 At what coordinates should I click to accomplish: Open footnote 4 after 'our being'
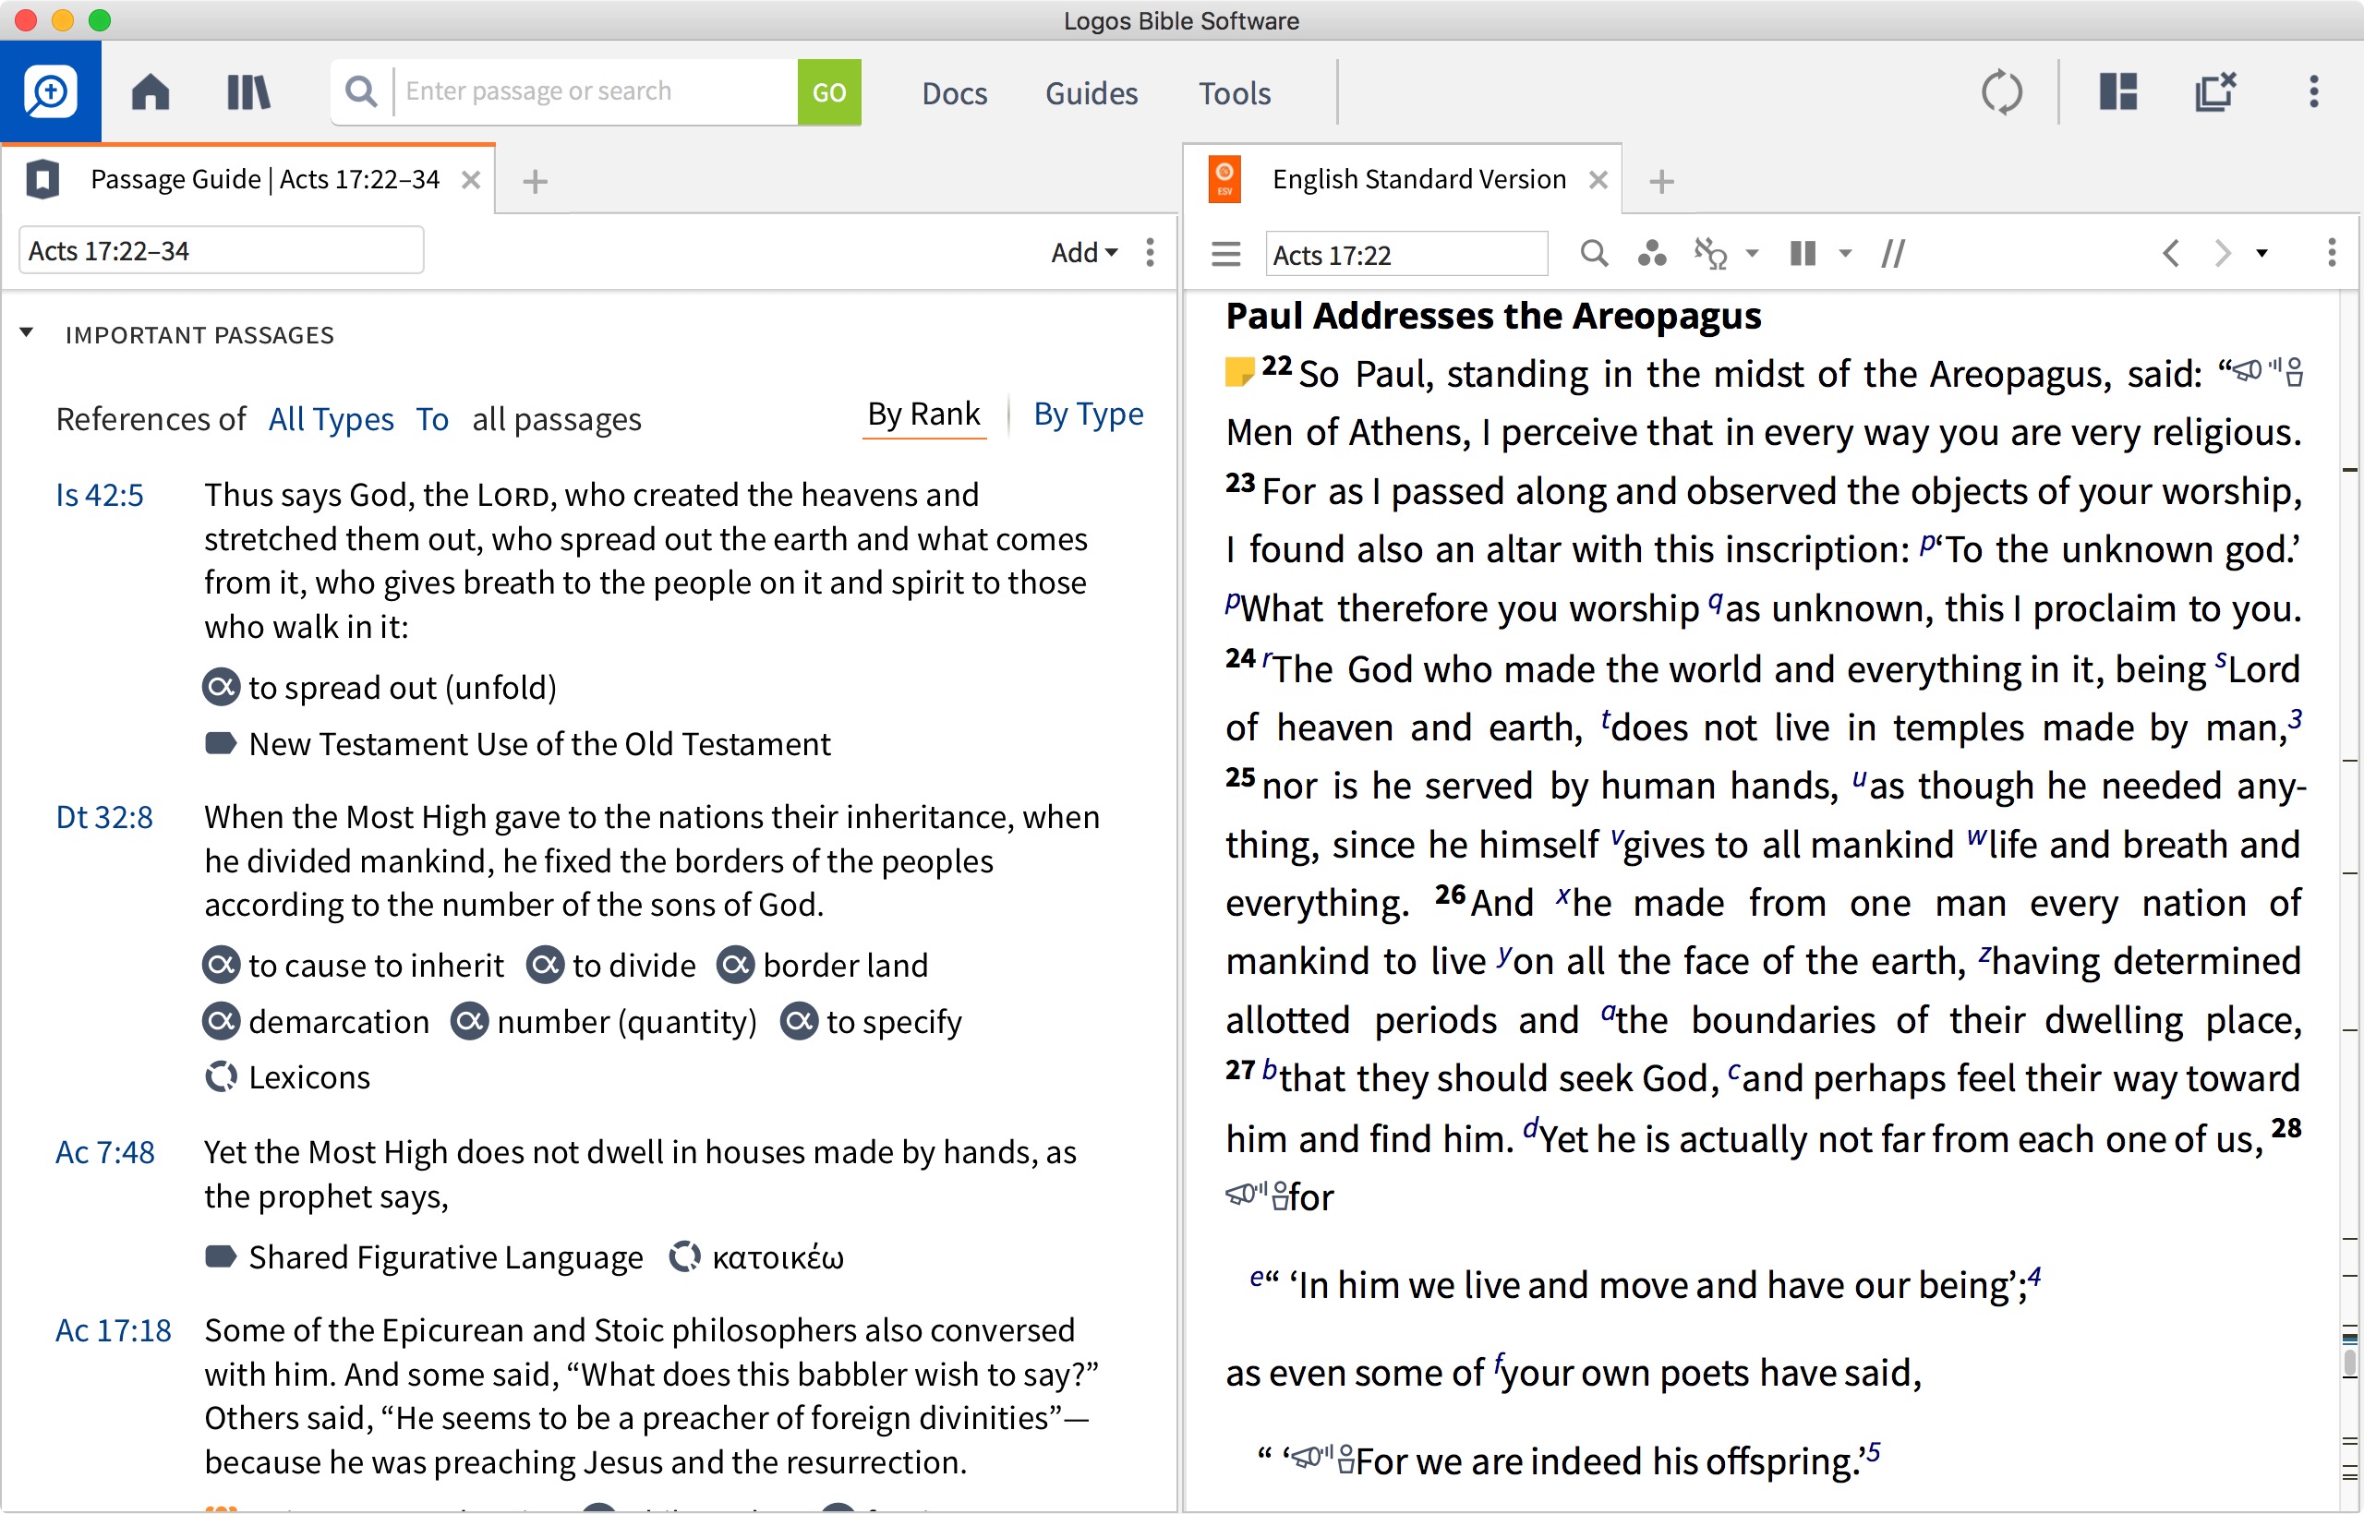(2034, 1276)
